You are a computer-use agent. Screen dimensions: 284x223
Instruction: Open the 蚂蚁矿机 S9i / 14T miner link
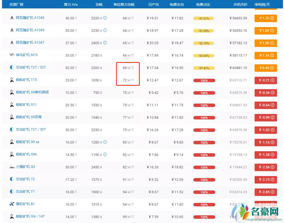30,216
